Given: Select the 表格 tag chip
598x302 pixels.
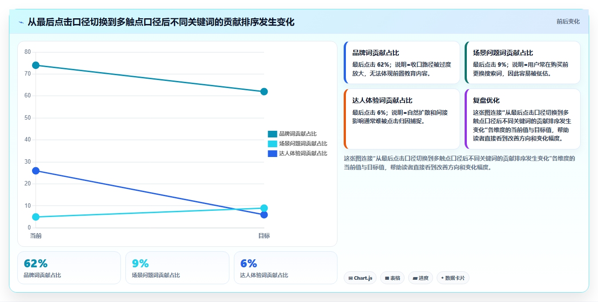Looking at the screenshot, I should pyautogui.click(x=393, y=278).
